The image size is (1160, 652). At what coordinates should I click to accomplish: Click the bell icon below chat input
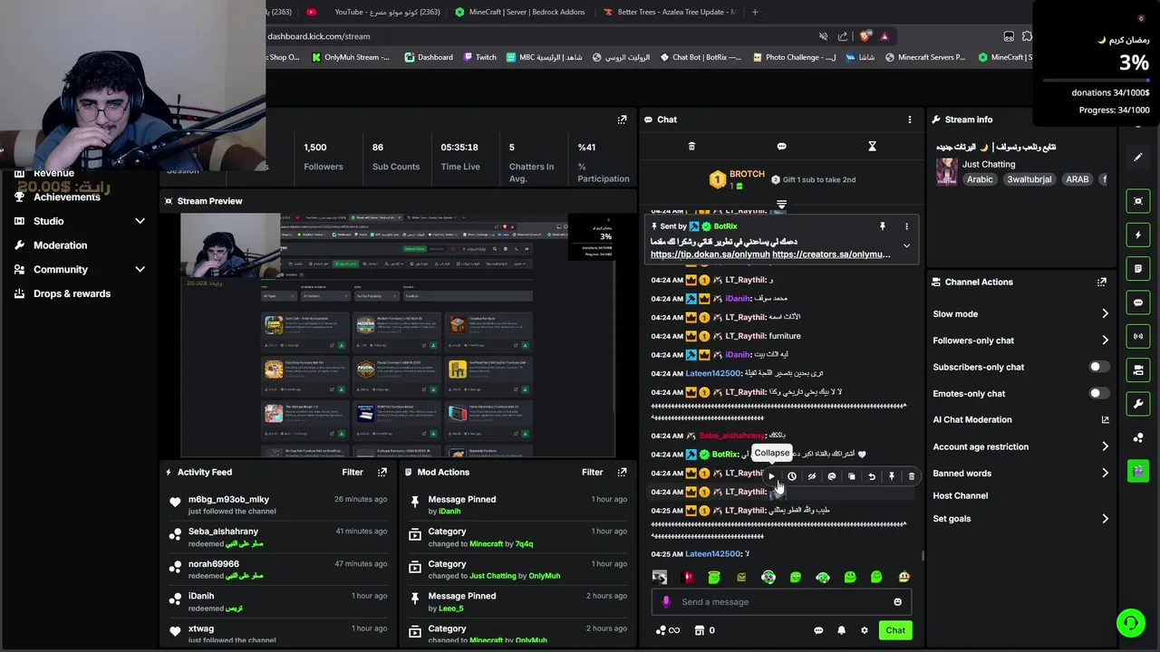coord(841,630)
